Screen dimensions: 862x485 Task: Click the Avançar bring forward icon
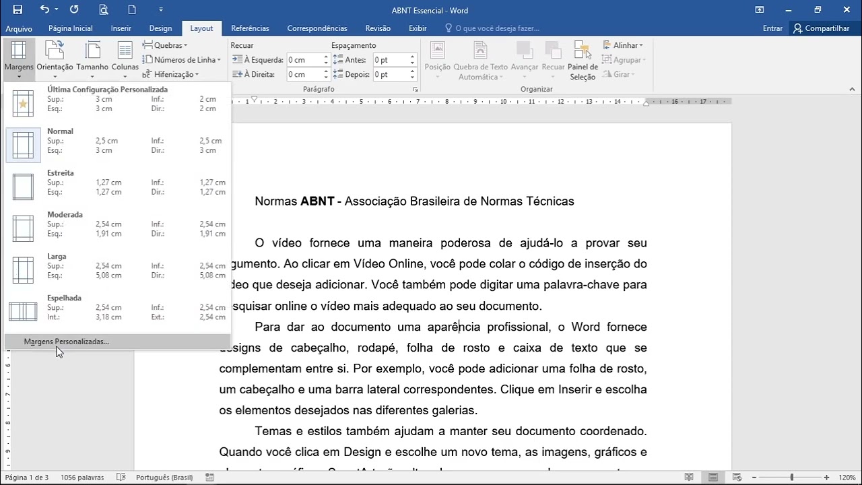pos(525,59)
